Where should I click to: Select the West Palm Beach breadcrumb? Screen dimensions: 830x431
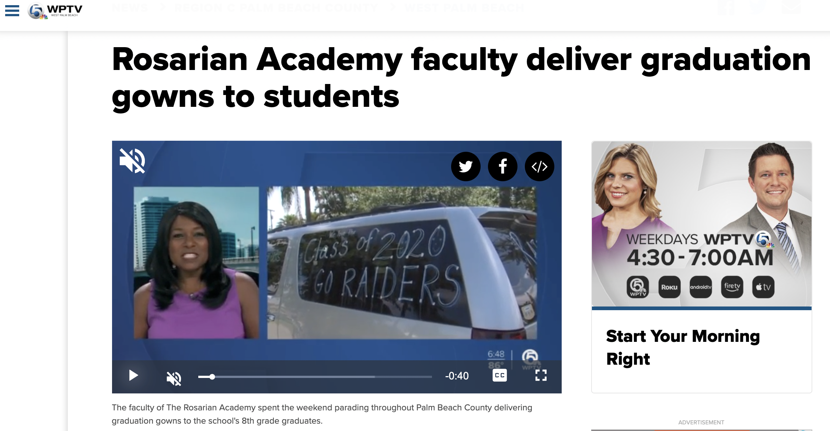click(x=464, y=8)
